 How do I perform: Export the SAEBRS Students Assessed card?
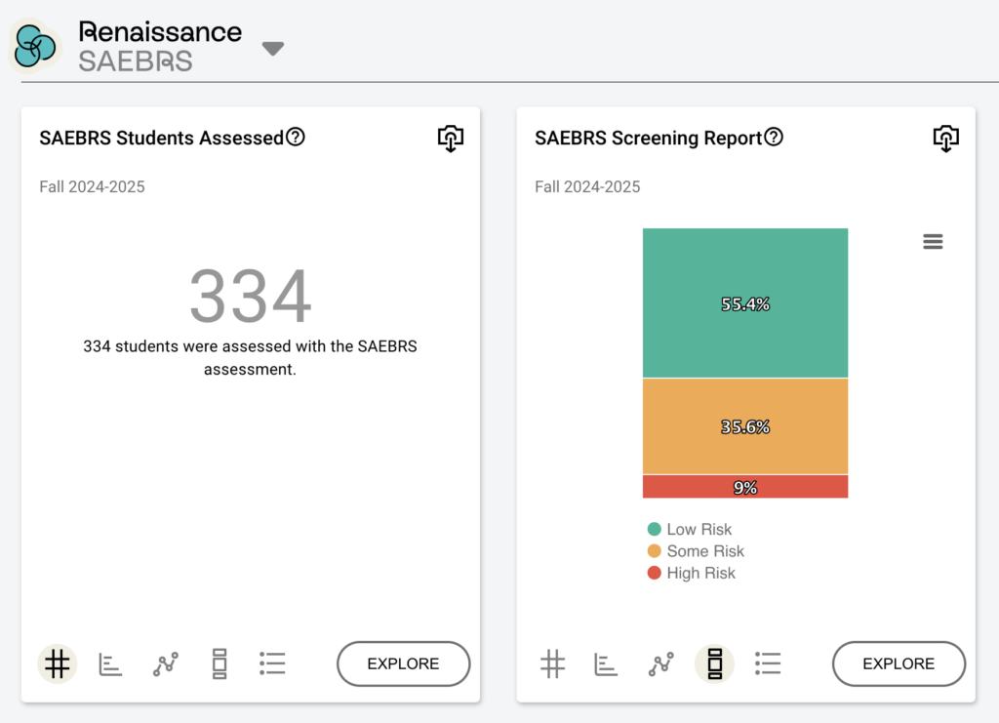[451, 139]
